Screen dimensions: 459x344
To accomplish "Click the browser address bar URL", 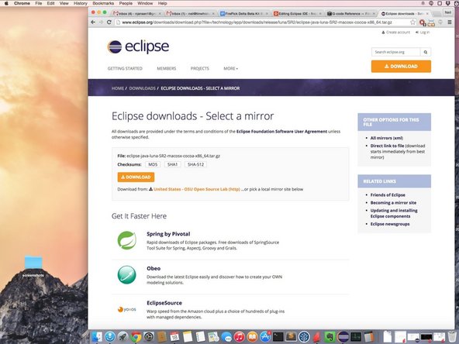I will 257,22.
